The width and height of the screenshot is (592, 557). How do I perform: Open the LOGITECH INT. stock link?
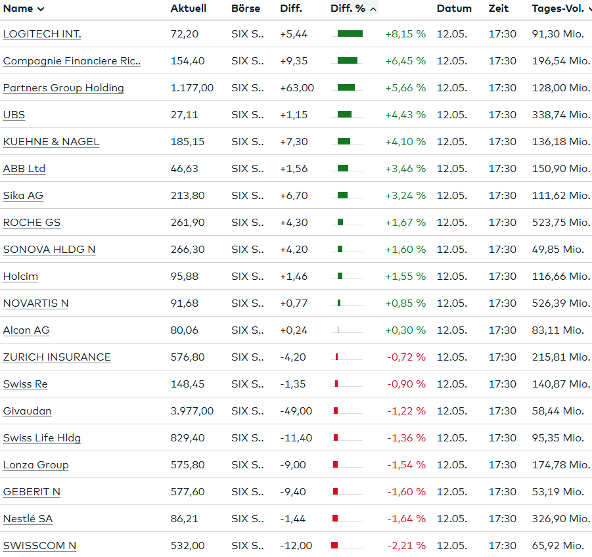[42, 34]
